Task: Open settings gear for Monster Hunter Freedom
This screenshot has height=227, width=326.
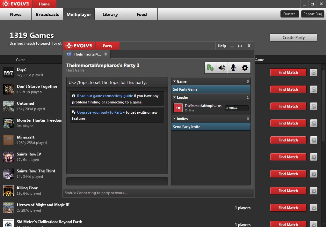Action: coord(314,123)
